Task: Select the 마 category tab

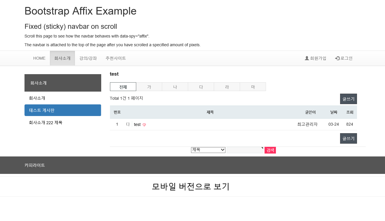Action: point(253,87)
